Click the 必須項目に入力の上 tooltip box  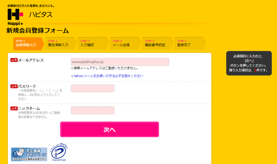pos(249,63)
